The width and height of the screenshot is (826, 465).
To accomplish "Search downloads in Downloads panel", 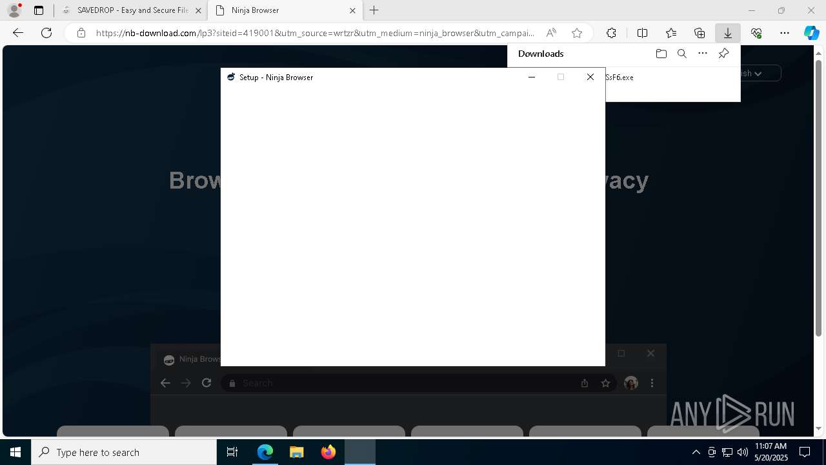I will pyautogui.click(x=682, y=54).
